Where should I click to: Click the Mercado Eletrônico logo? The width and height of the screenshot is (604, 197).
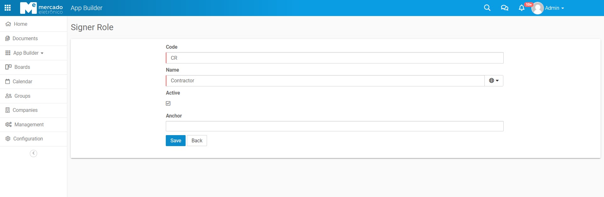41,8
